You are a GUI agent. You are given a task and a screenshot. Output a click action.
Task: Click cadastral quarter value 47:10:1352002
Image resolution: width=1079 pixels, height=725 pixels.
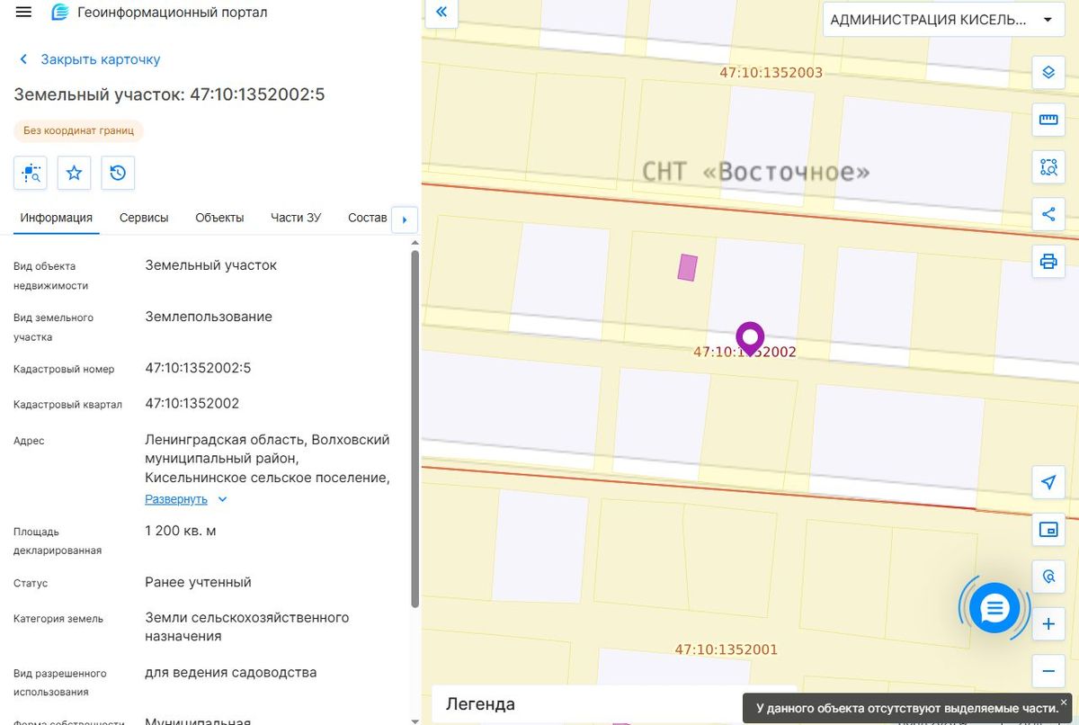(x=192, y=403)
